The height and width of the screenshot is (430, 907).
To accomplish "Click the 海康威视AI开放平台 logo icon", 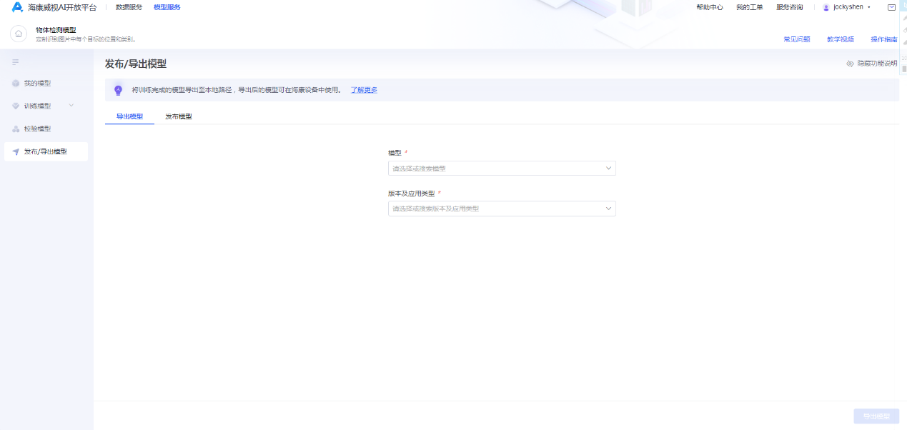I will [x=17, y=7].
